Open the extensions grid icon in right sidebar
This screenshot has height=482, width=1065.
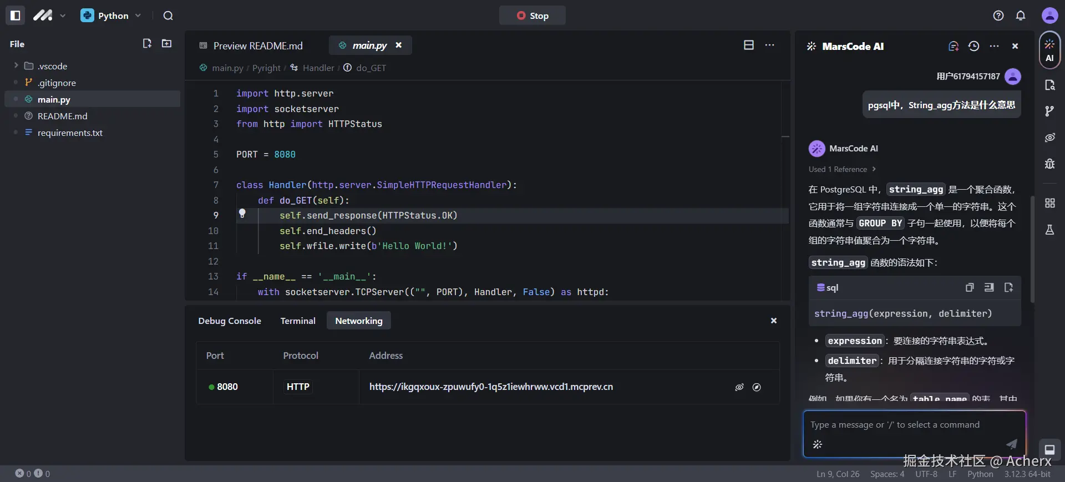[1049, 203]
